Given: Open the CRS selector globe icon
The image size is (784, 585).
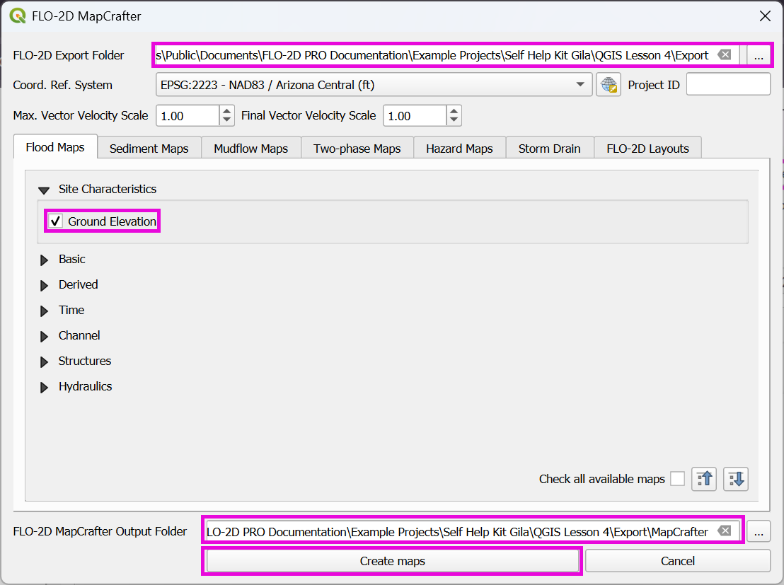Looking at the screenshot, I should pyautogui.click(x=608, y=85).
